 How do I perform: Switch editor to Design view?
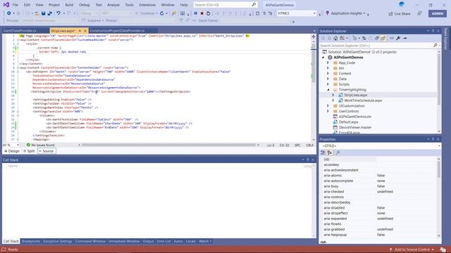(12, 151)
